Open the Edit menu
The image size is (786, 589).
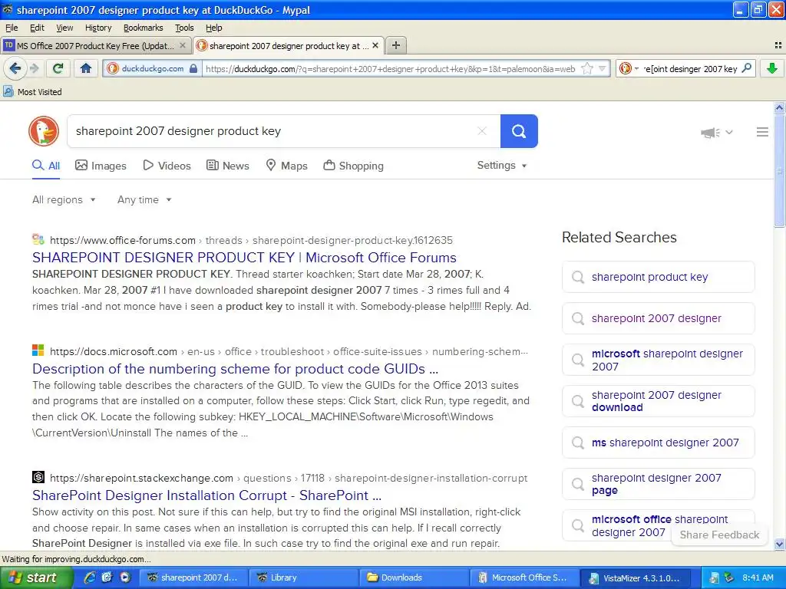coord(37,28)
